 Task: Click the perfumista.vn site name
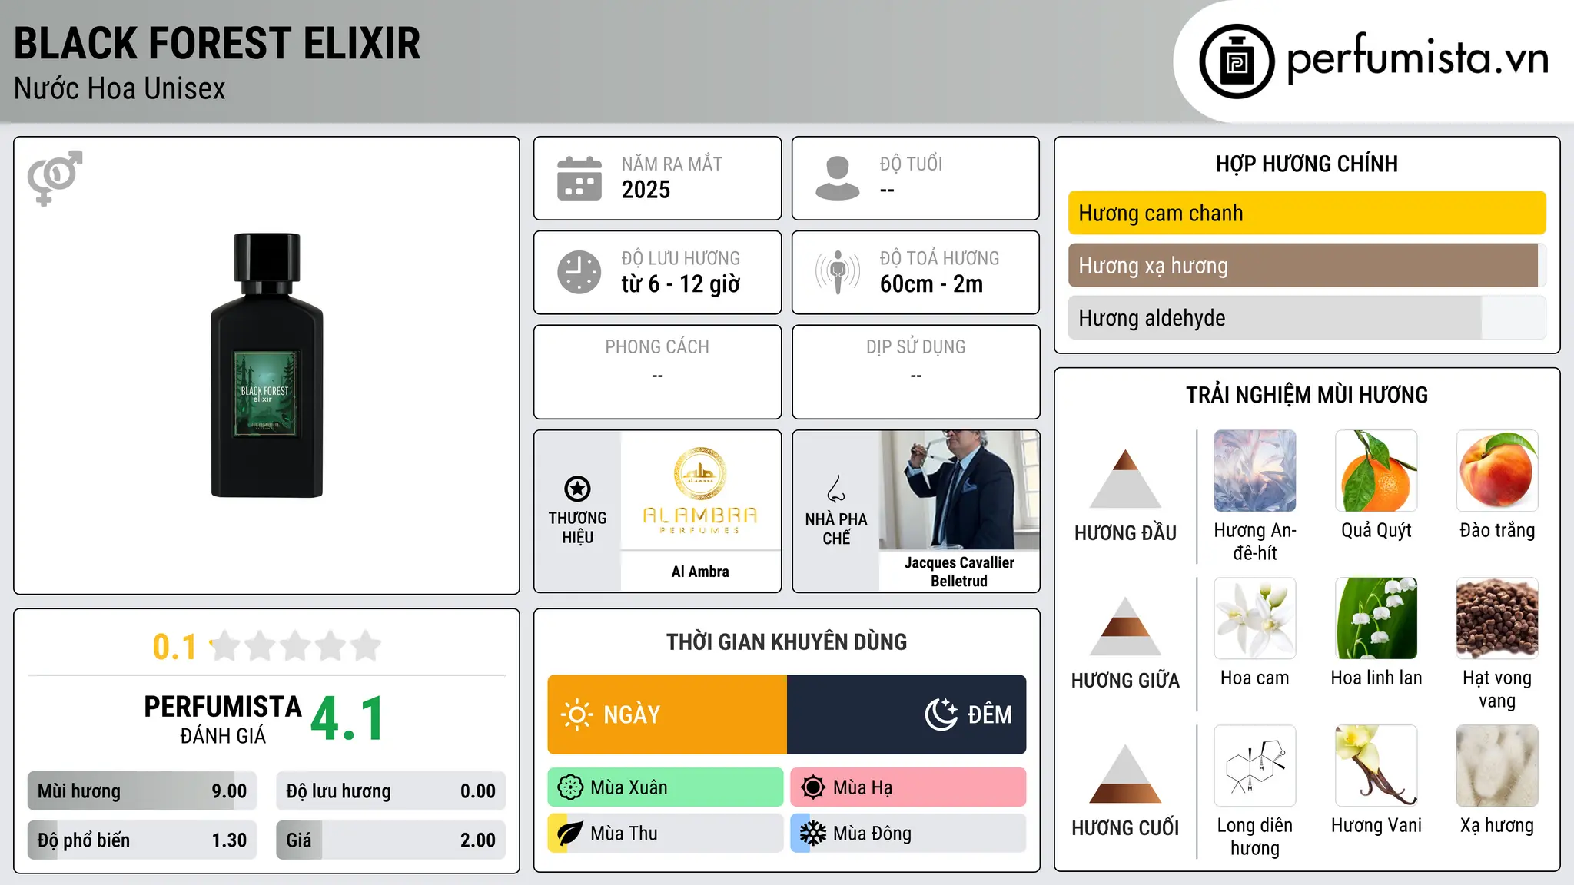pyautogui.click(x=1417, y=58)
